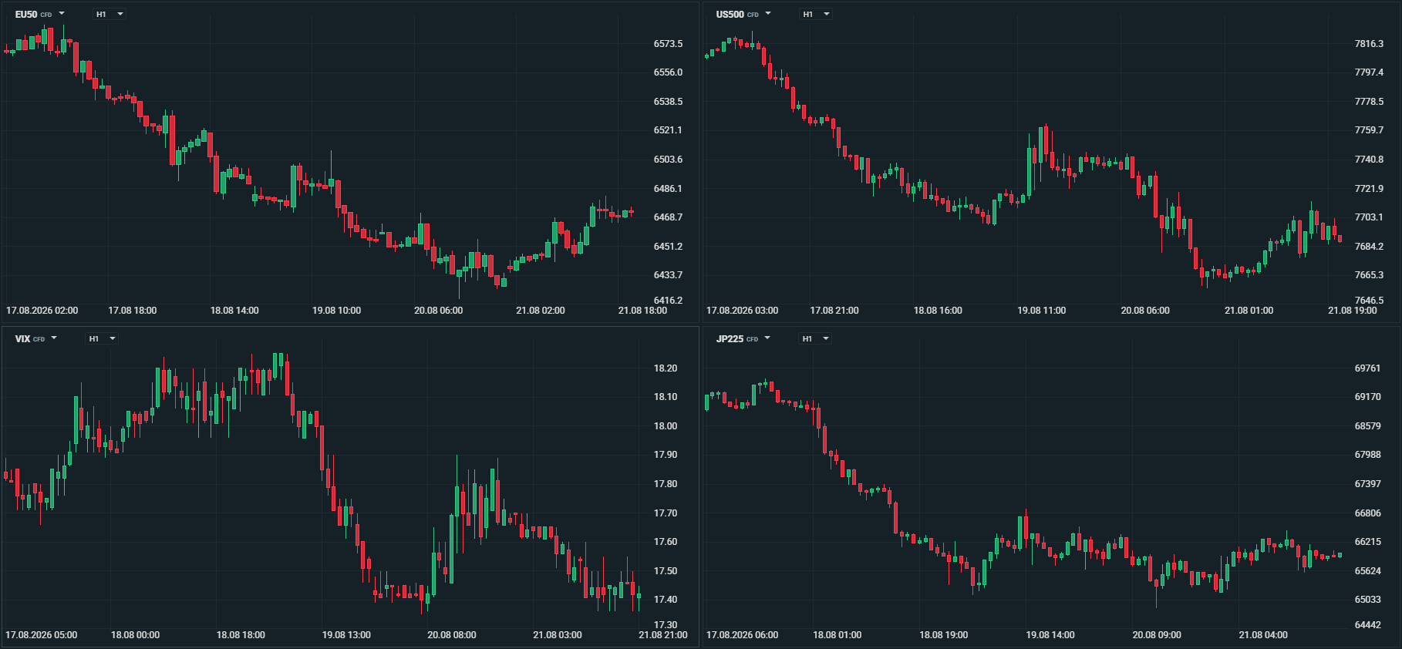Select the 19.08 13:00 marker on VIX time axis

[346, 635]
